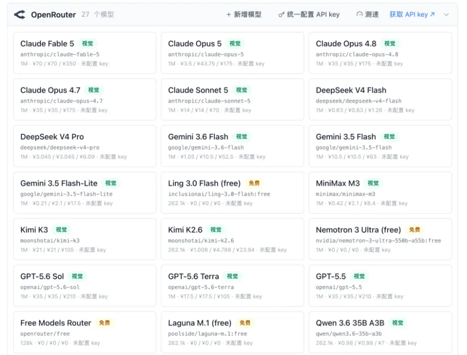Click the 视觉 badge on GPT-5.5
Viewport: 467px width, 355px height.
[359, 276]
